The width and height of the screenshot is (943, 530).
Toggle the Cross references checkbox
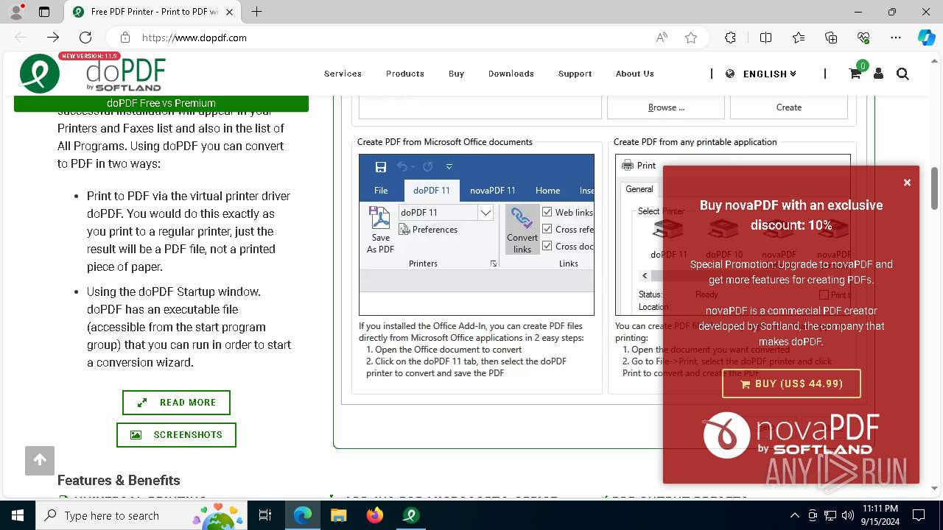[x=547, y=229]
